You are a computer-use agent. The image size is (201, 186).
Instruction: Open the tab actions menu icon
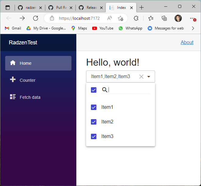tap(8, 8)
